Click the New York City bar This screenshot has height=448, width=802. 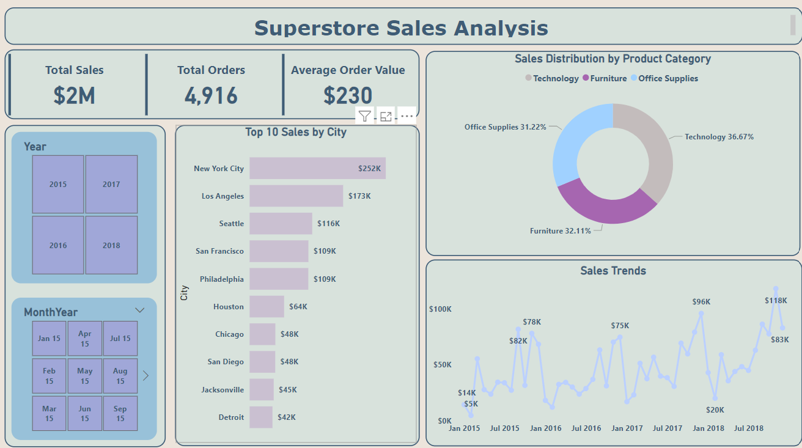coord(317,168)
